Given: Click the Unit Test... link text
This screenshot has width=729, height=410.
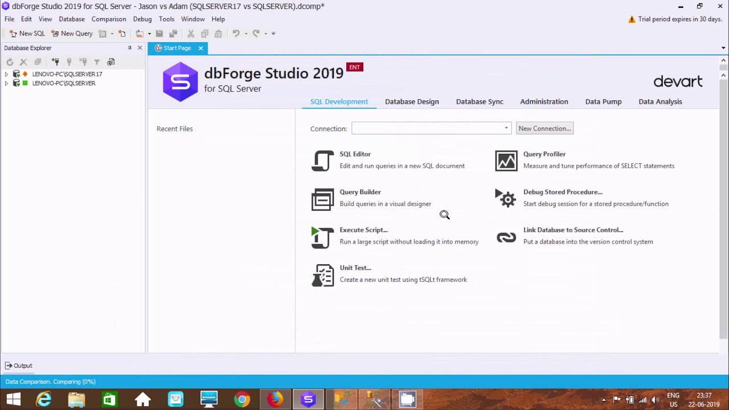Looking at the screenshot, I should click(x=355, y=268).
